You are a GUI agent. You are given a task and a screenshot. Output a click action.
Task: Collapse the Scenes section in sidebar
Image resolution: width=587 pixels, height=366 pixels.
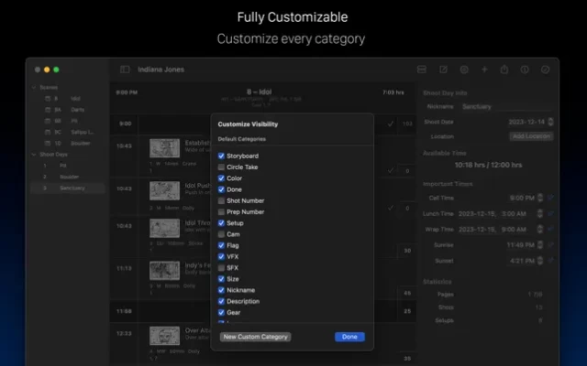click(33, 88)
